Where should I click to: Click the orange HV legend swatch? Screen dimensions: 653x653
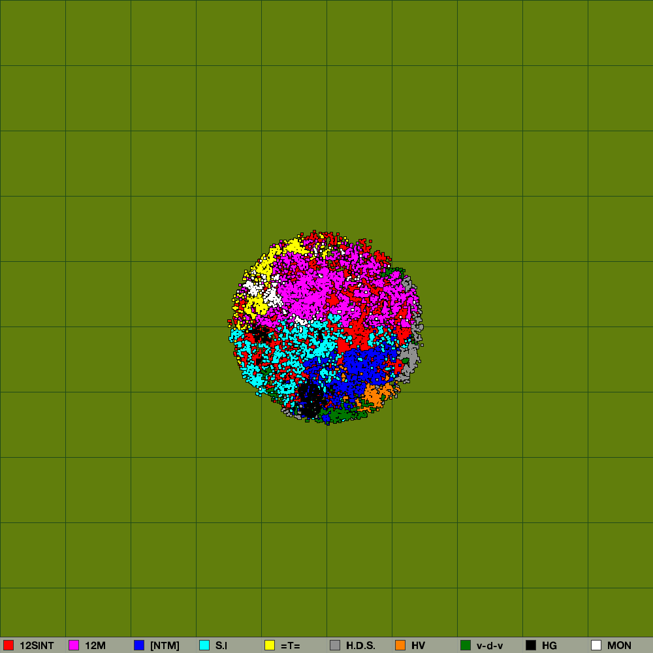400,645
